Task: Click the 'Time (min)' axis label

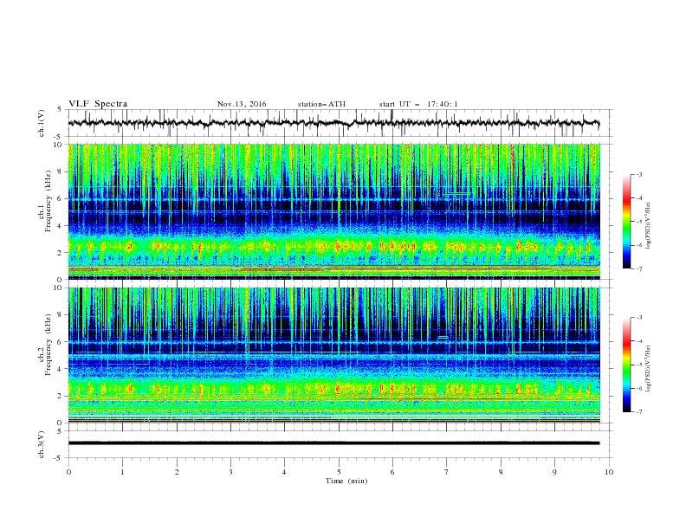Action: [x=346, y=481]
